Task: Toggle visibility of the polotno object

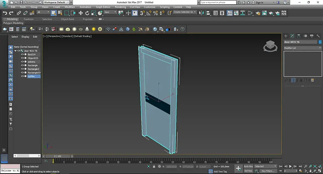Action: tap(22, 62)
